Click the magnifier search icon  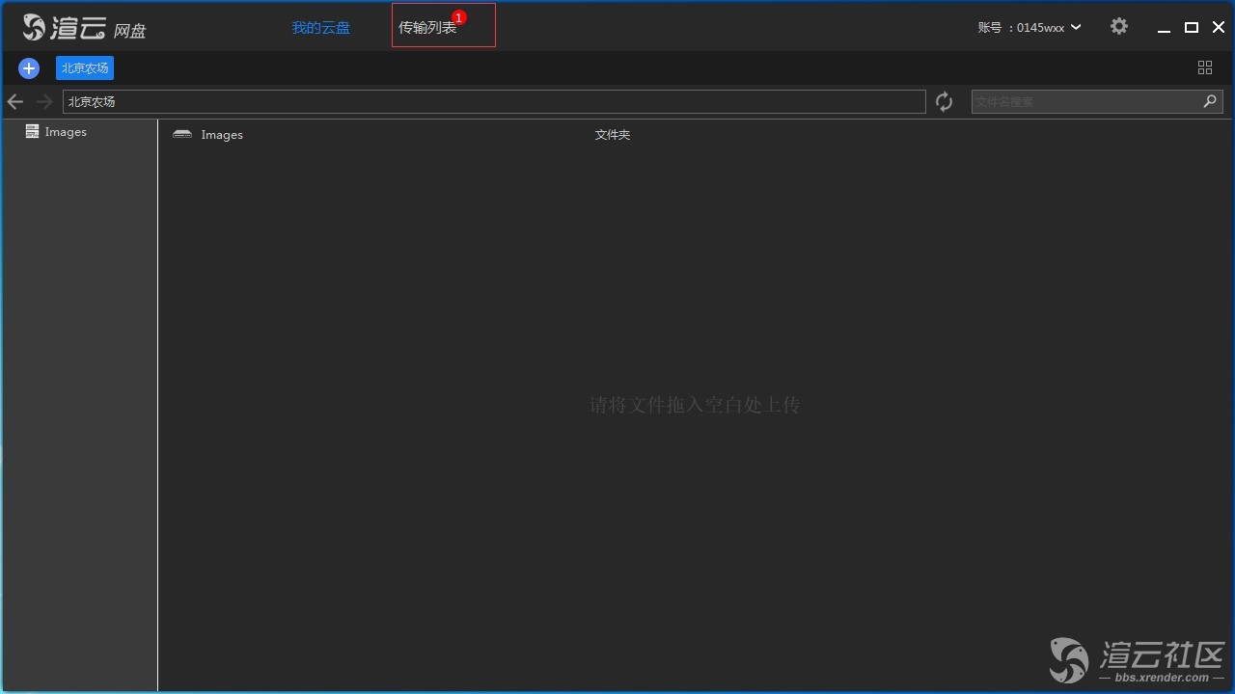pos(1210,101)
